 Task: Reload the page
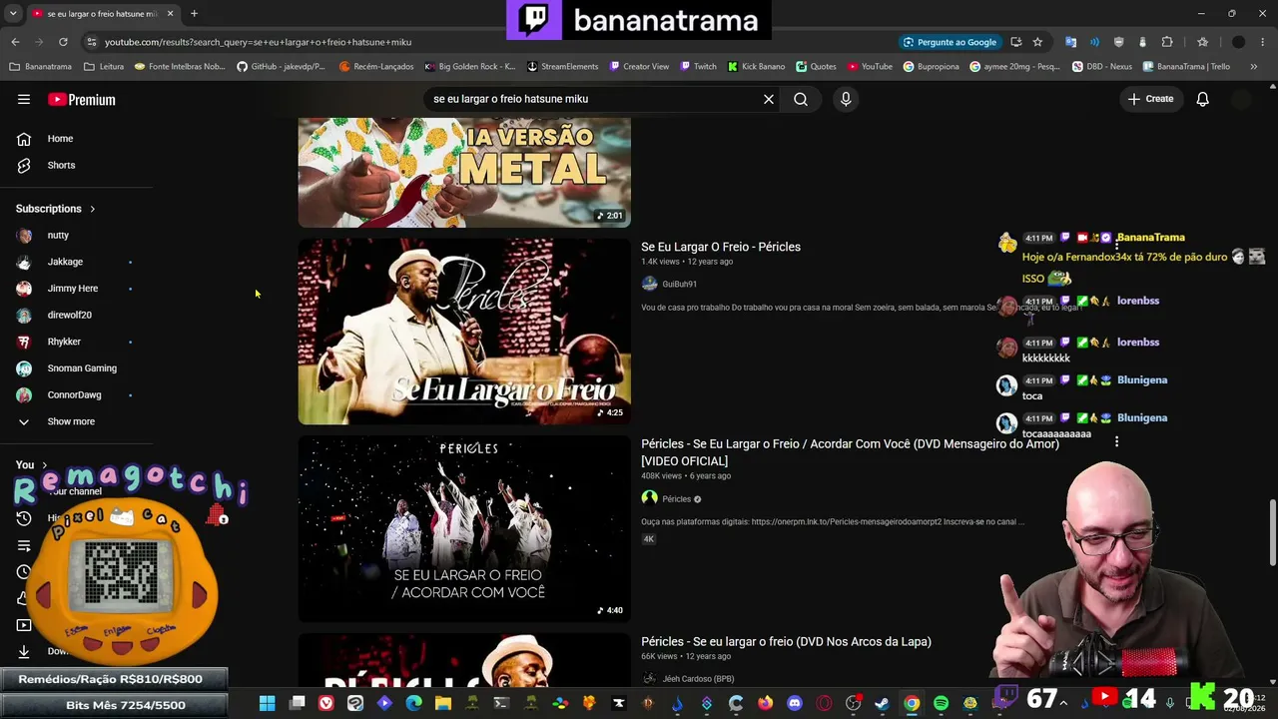click(x=63, y=42)
